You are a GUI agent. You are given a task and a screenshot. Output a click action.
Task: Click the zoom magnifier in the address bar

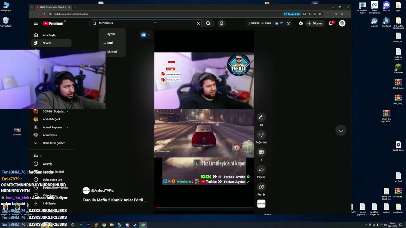(x=310, y=14)
